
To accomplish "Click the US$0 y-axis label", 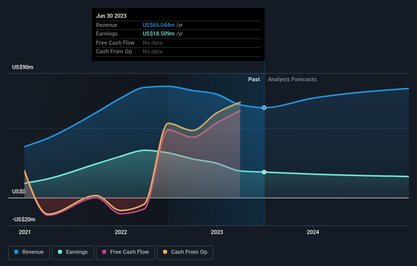I will tap(19, 191).
